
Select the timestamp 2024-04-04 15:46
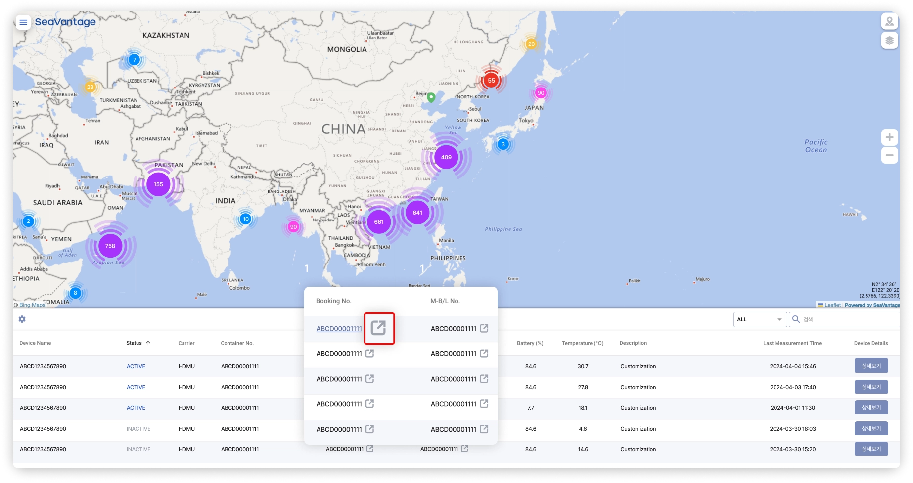click(x=793, y=366)
